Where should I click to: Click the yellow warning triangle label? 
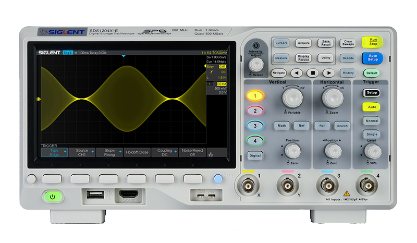tap(347, 193)
